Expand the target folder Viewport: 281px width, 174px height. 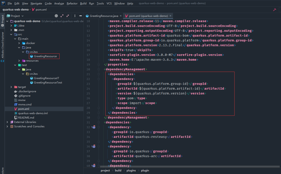pos(11,87)
